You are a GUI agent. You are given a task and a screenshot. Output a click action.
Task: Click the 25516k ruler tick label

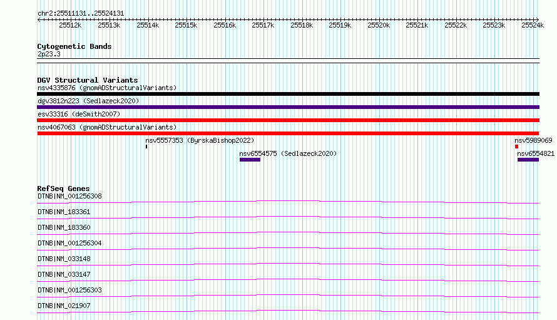click(225, 25)
